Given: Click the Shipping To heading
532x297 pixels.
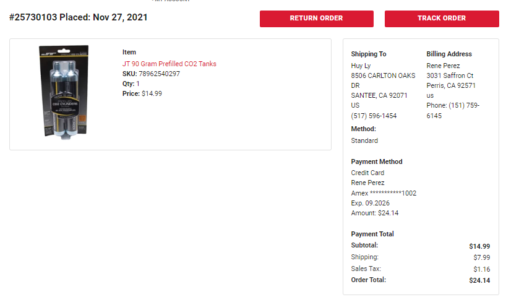Looking at the screenshot, I should point(369,54).
